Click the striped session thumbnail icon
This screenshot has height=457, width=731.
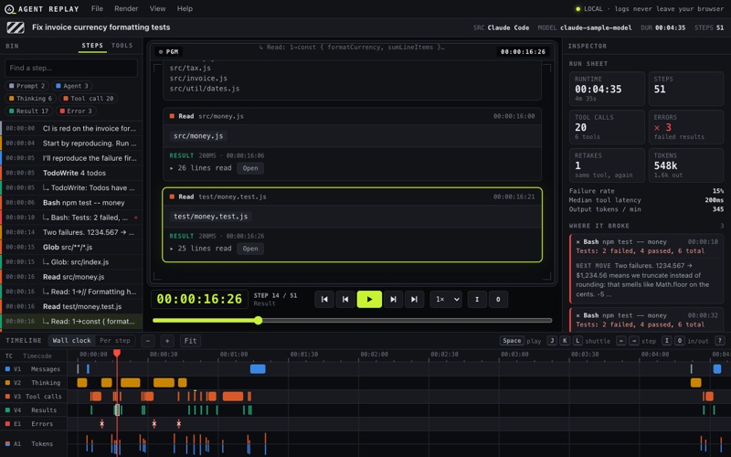click(16, 27)
